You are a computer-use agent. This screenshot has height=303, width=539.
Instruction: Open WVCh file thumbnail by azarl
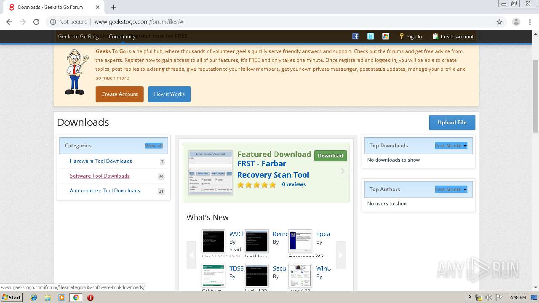tap(213, 241)
